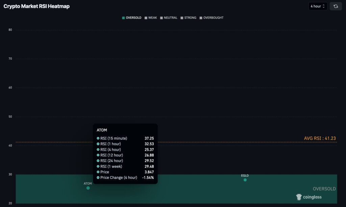Click the coinglass logo watermark
This screenshot has width=346, height=207.
pyautogui.click(x=309, y=197)
